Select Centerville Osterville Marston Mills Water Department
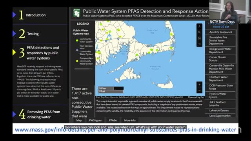Screen dimensions: 251x141 (220, 69)
